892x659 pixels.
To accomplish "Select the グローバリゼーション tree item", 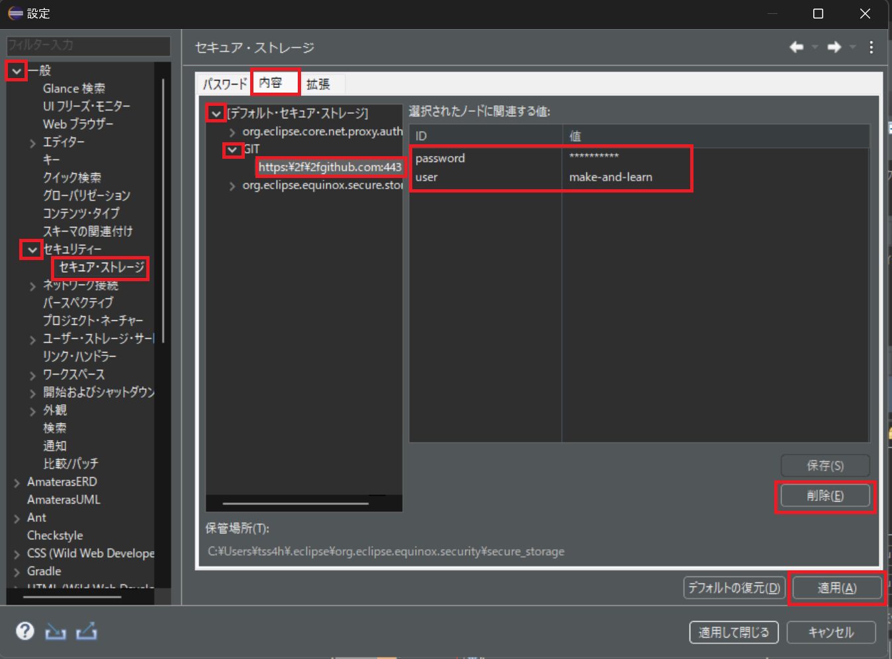I will (x=87, y=195).
